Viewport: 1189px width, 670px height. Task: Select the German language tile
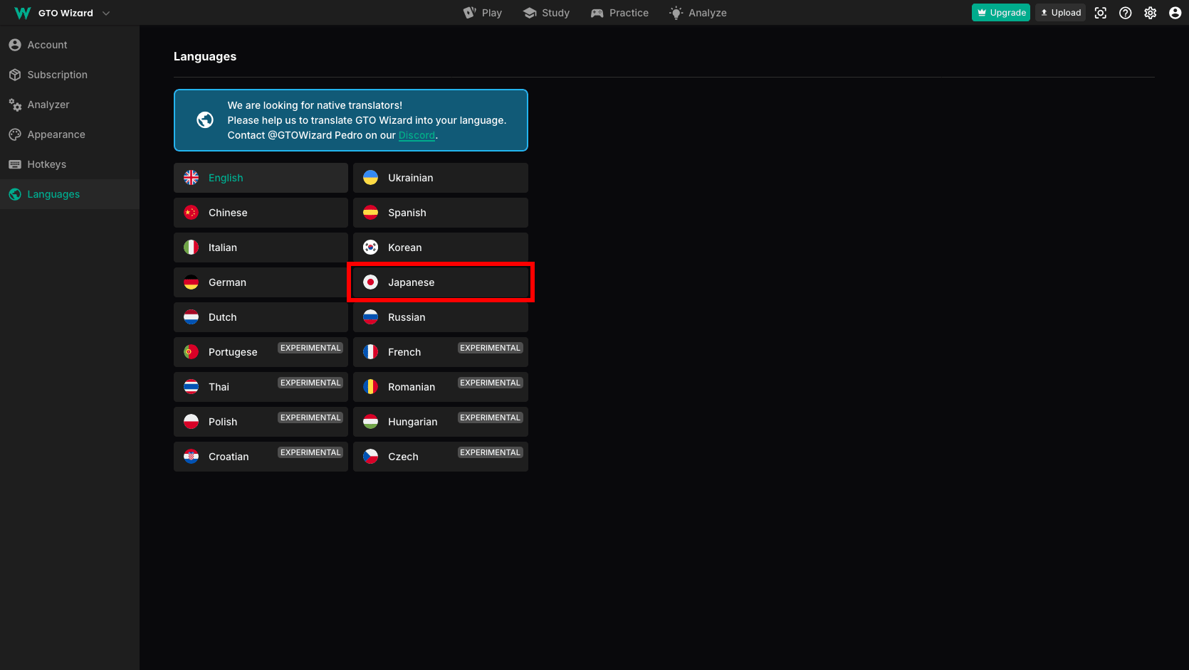(x=261, y=282)
